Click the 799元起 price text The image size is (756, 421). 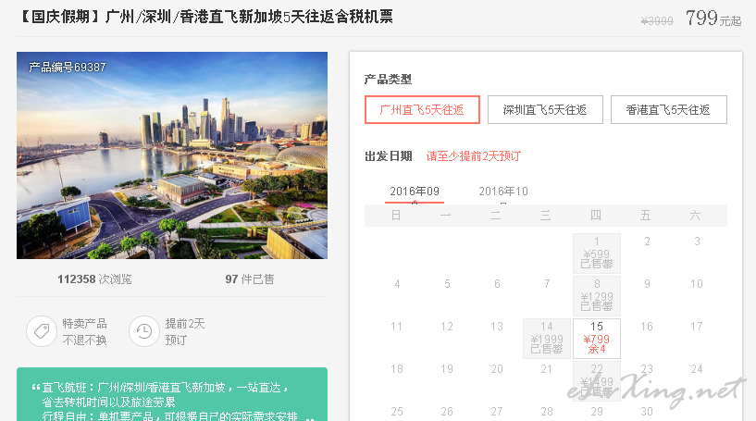tap(713, 19)
